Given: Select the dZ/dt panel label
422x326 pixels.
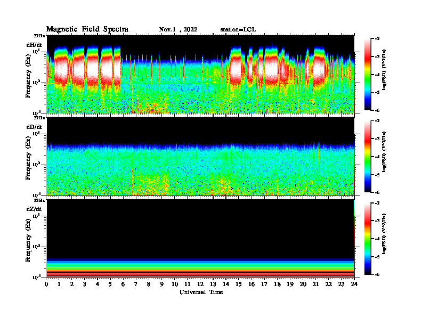Looking at the screenshot, I should tap(34, 209).
